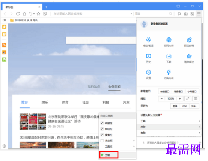This screenshot has height=161, width=208.
Task: Switch to the 推荐 news tab
Action: tap(24, 102)
